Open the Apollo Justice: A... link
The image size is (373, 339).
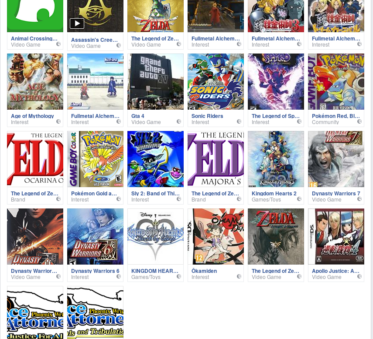click(x=335, y=271)
